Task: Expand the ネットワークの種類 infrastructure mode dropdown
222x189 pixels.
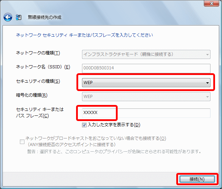Action: [x=146, y=54]
